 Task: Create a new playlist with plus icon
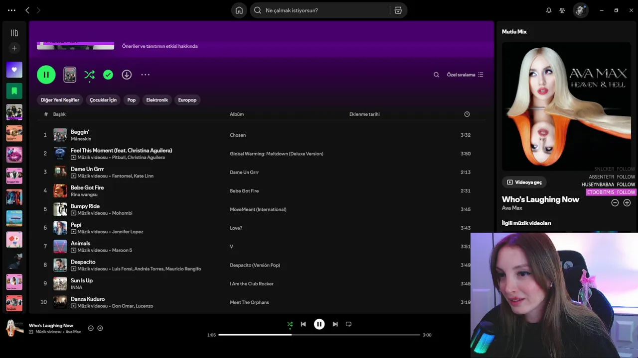(x=14, y=48)
